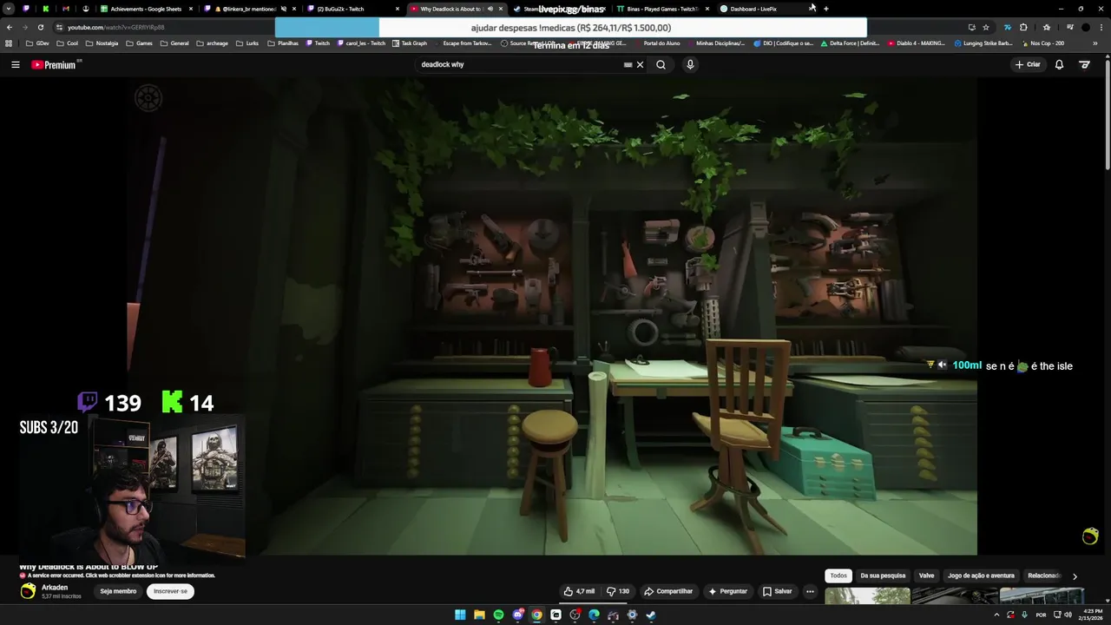Viewport: 1111px width, 625px height.
Task: Open the Task Graph bookmark
Action: [410, 43]
